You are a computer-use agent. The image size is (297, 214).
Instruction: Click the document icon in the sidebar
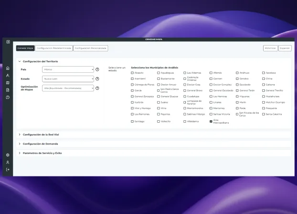click(x=8, y=90)
